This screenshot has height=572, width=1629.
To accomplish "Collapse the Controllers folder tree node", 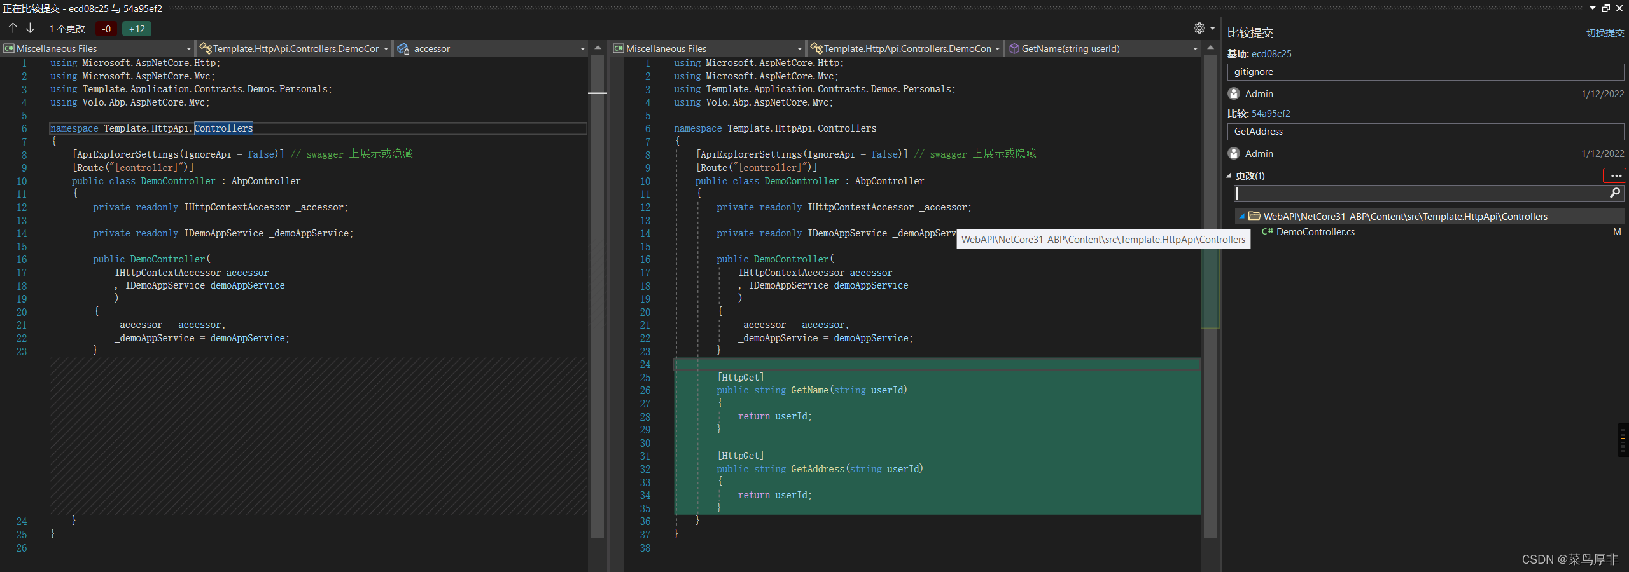I will [x=1243, y=216].
